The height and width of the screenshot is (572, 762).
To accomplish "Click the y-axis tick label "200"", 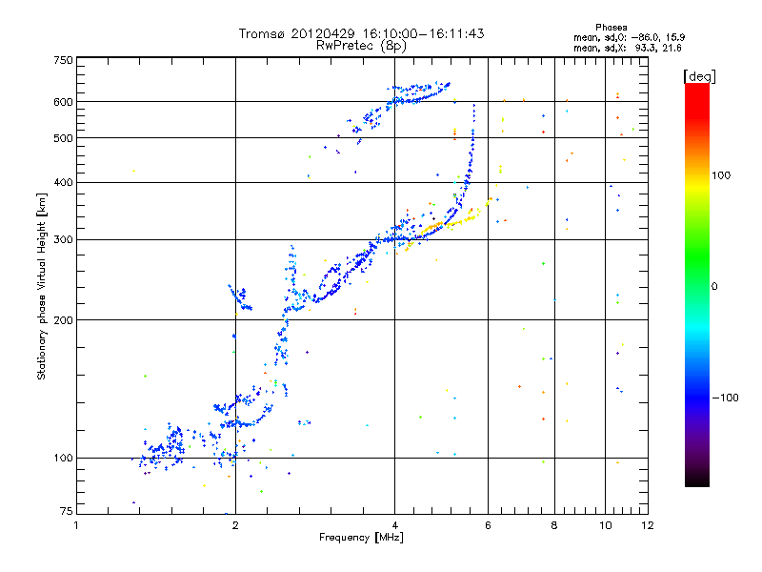I will pos(63,320).
